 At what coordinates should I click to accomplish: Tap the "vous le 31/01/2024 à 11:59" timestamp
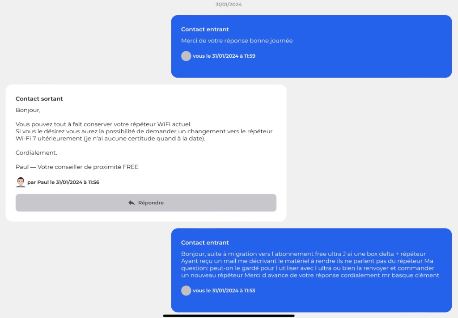(x=224, y=56)
